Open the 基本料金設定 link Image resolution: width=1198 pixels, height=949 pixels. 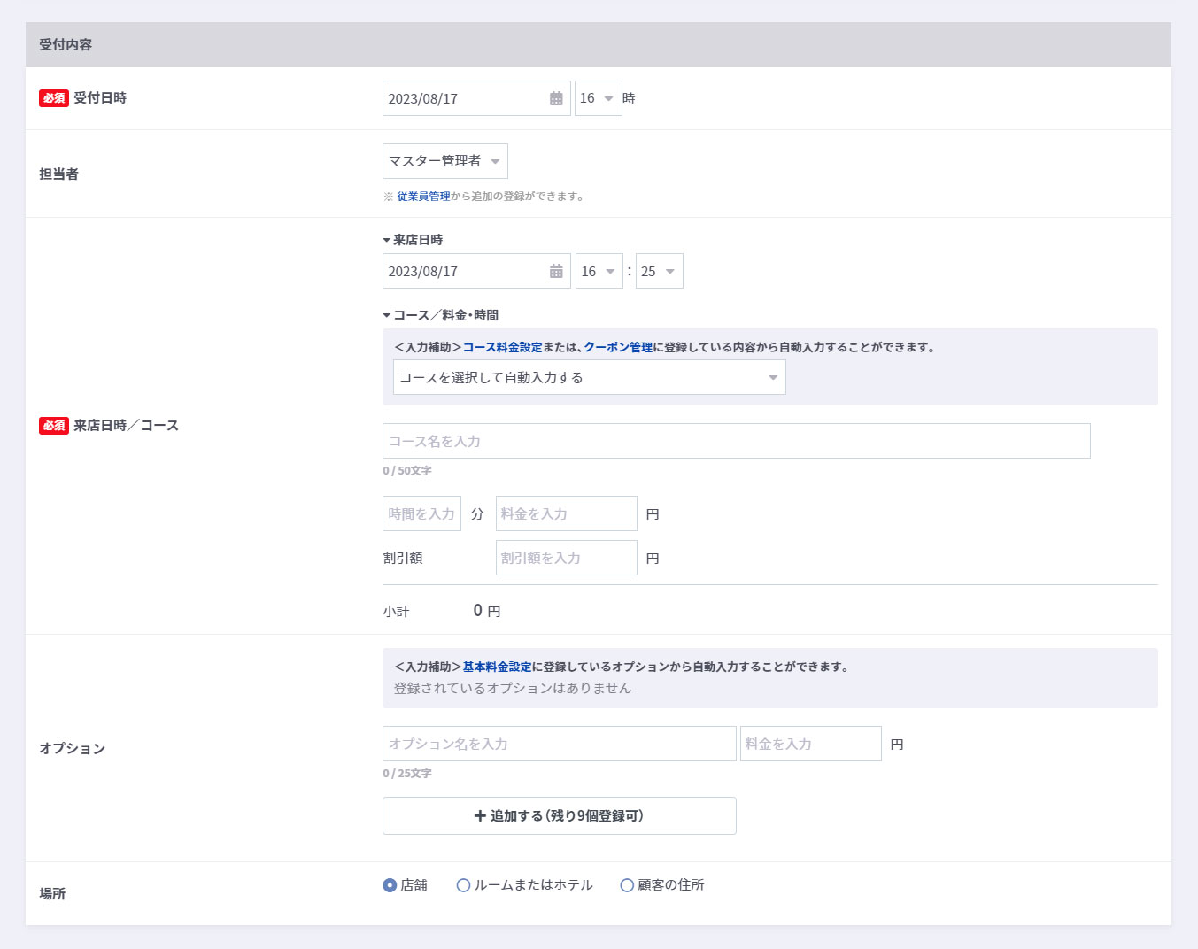(x=497, y=667)
